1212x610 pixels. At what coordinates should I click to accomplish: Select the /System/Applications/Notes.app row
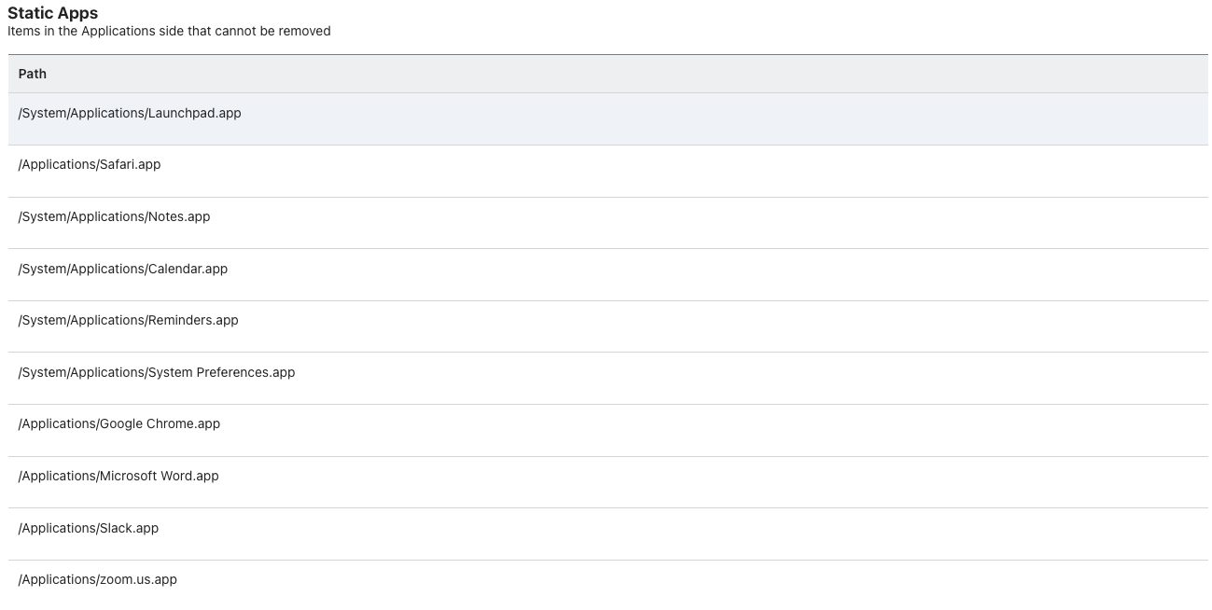(607, 223)
